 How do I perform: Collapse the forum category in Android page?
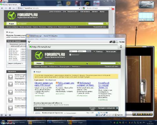point(117,108)
